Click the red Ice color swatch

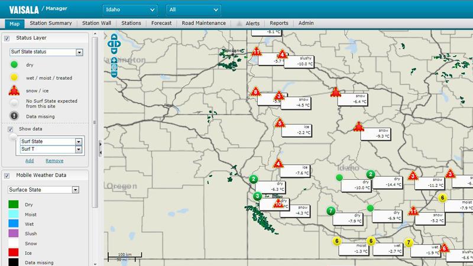pos(13,252)
